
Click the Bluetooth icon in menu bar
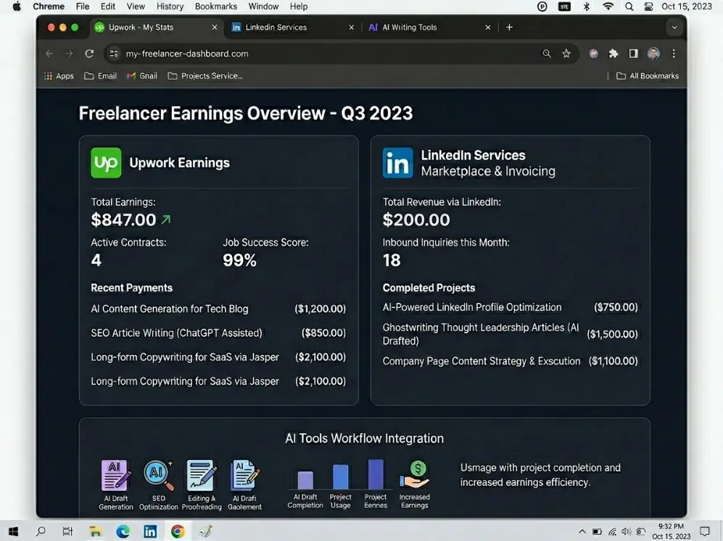tap(586, 7)
